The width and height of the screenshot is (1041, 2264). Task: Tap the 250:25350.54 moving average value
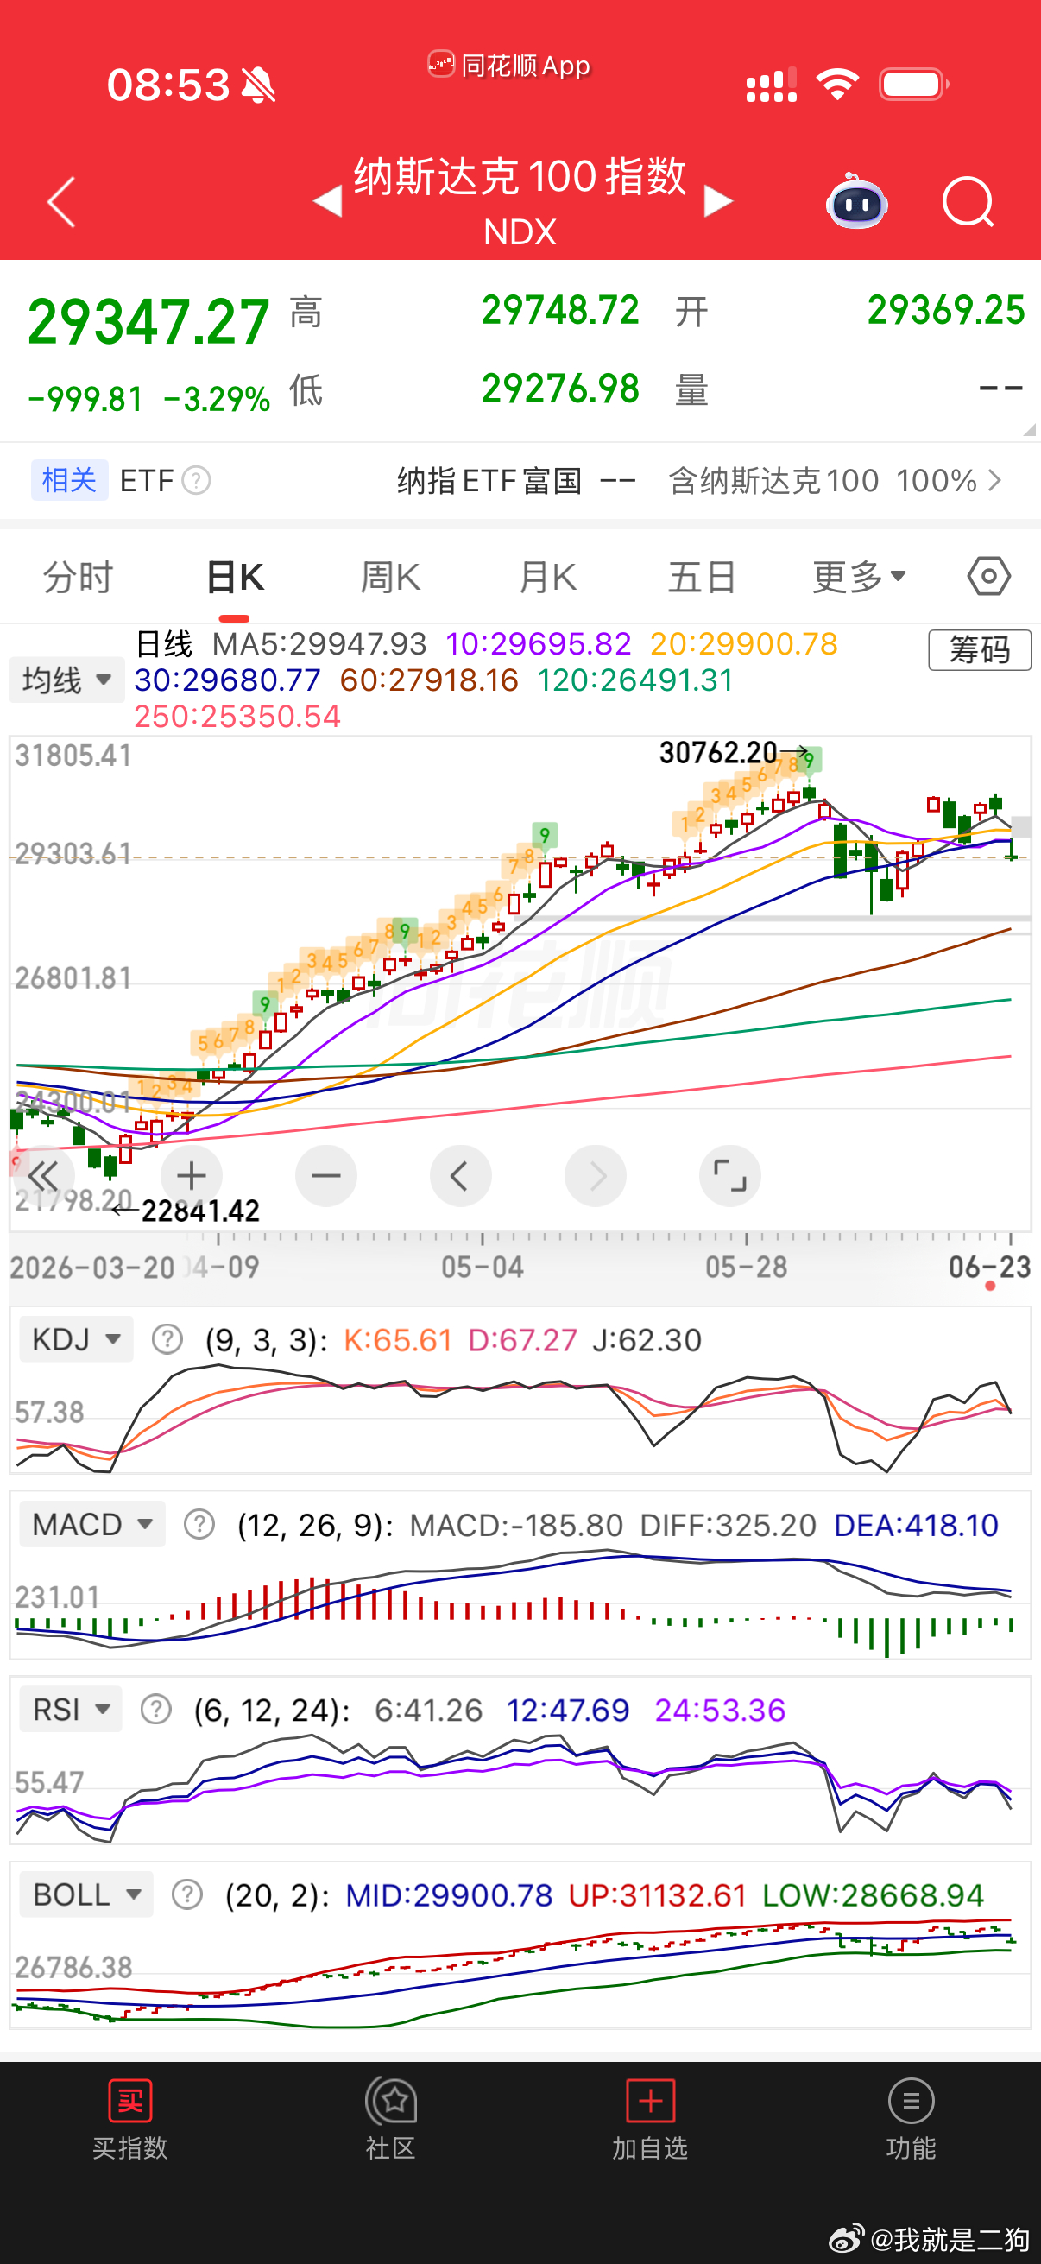(237, 717)
